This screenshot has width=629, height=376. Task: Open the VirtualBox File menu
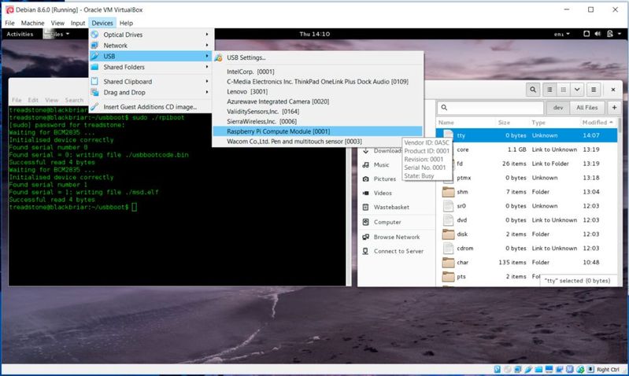point(9,23)
